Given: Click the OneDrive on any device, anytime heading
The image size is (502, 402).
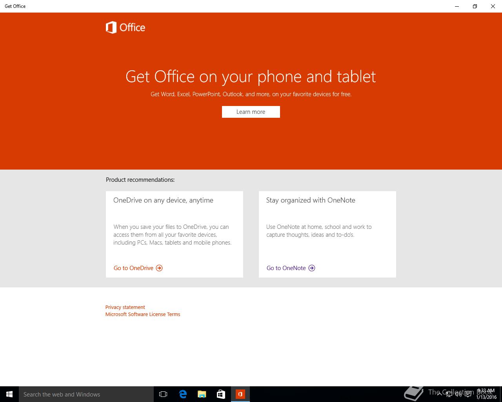Looking at the screenshot, I should [163, 200].
